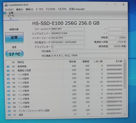Click the firmware field SN07347

[x=68, y=29]
